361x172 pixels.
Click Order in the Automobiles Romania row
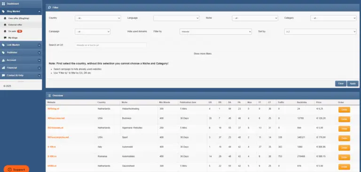344,157
